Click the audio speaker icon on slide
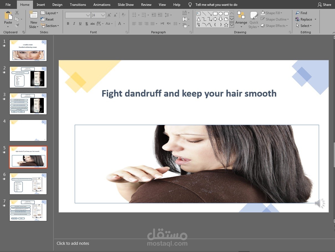 320,203
